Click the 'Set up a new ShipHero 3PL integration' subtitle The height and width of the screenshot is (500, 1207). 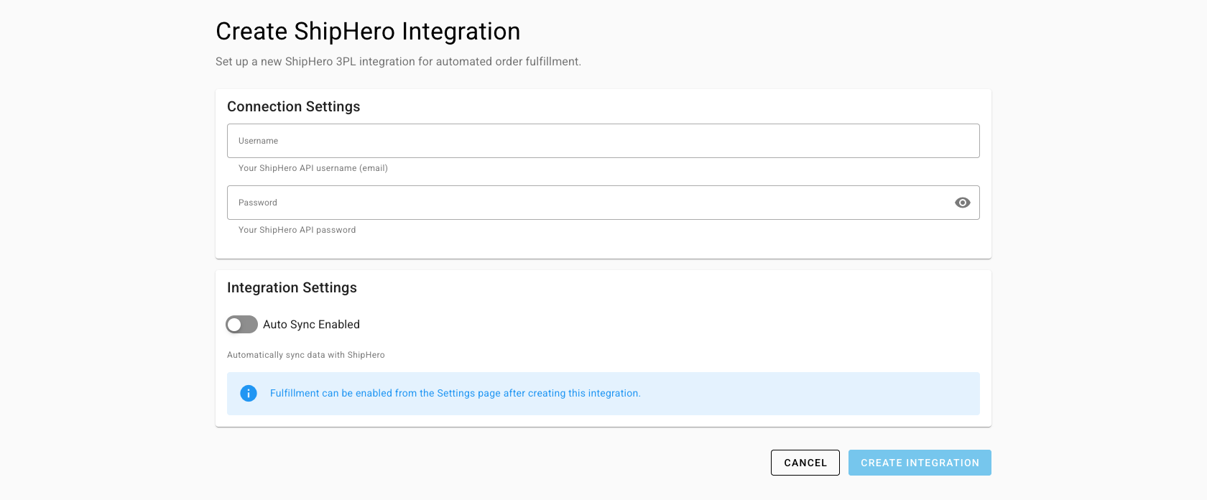[x=398, y=62]
